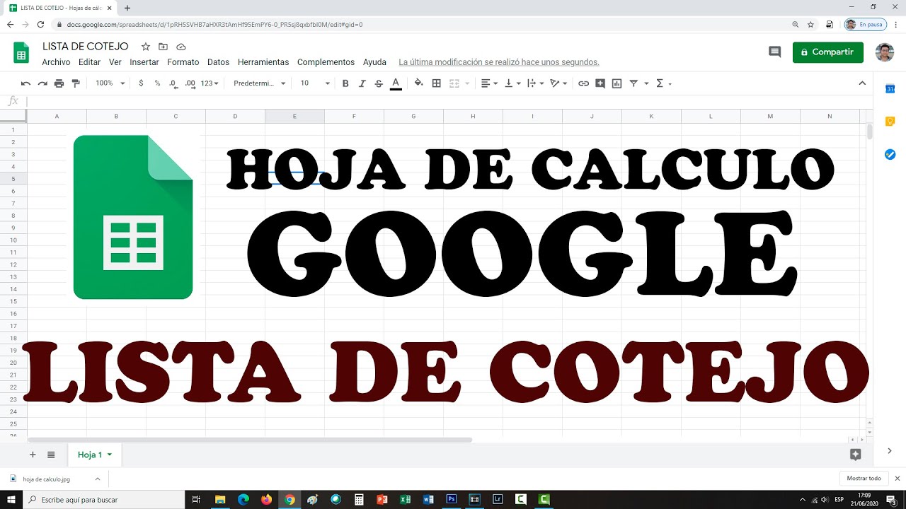
Task: Open the font size dropdown
Action: pos(315,83)
